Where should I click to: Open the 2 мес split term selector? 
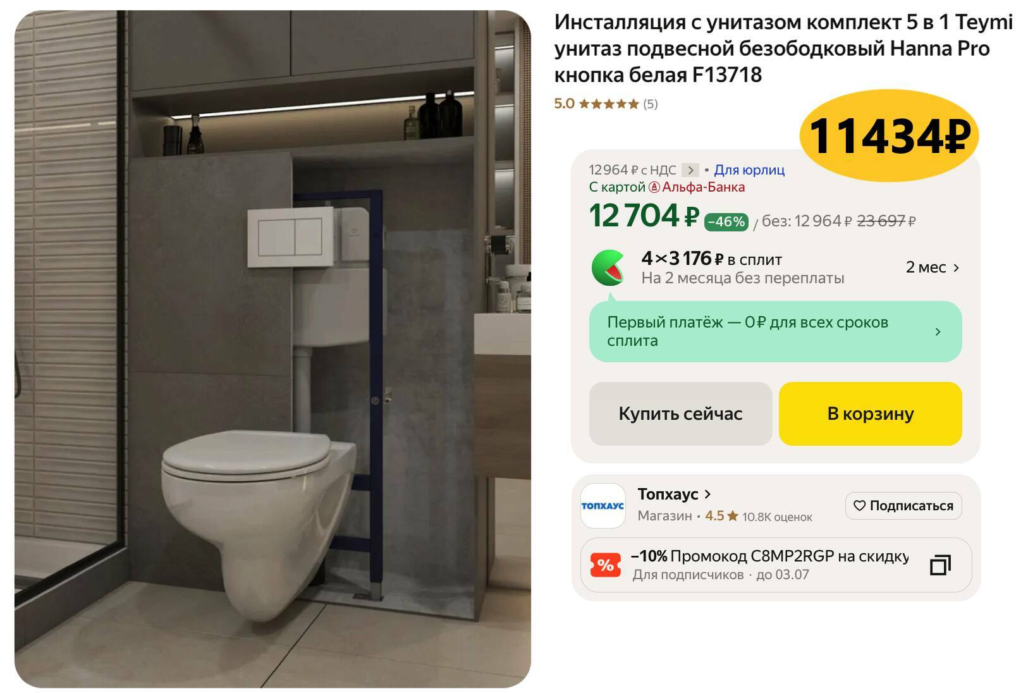pos(933,267)
